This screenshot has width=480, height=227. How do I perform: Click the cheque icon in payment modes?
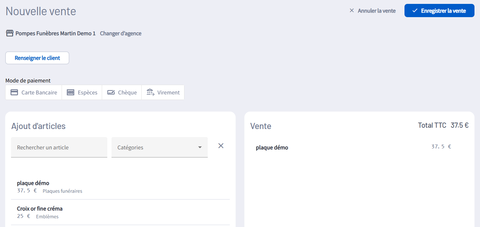[111, 92]
